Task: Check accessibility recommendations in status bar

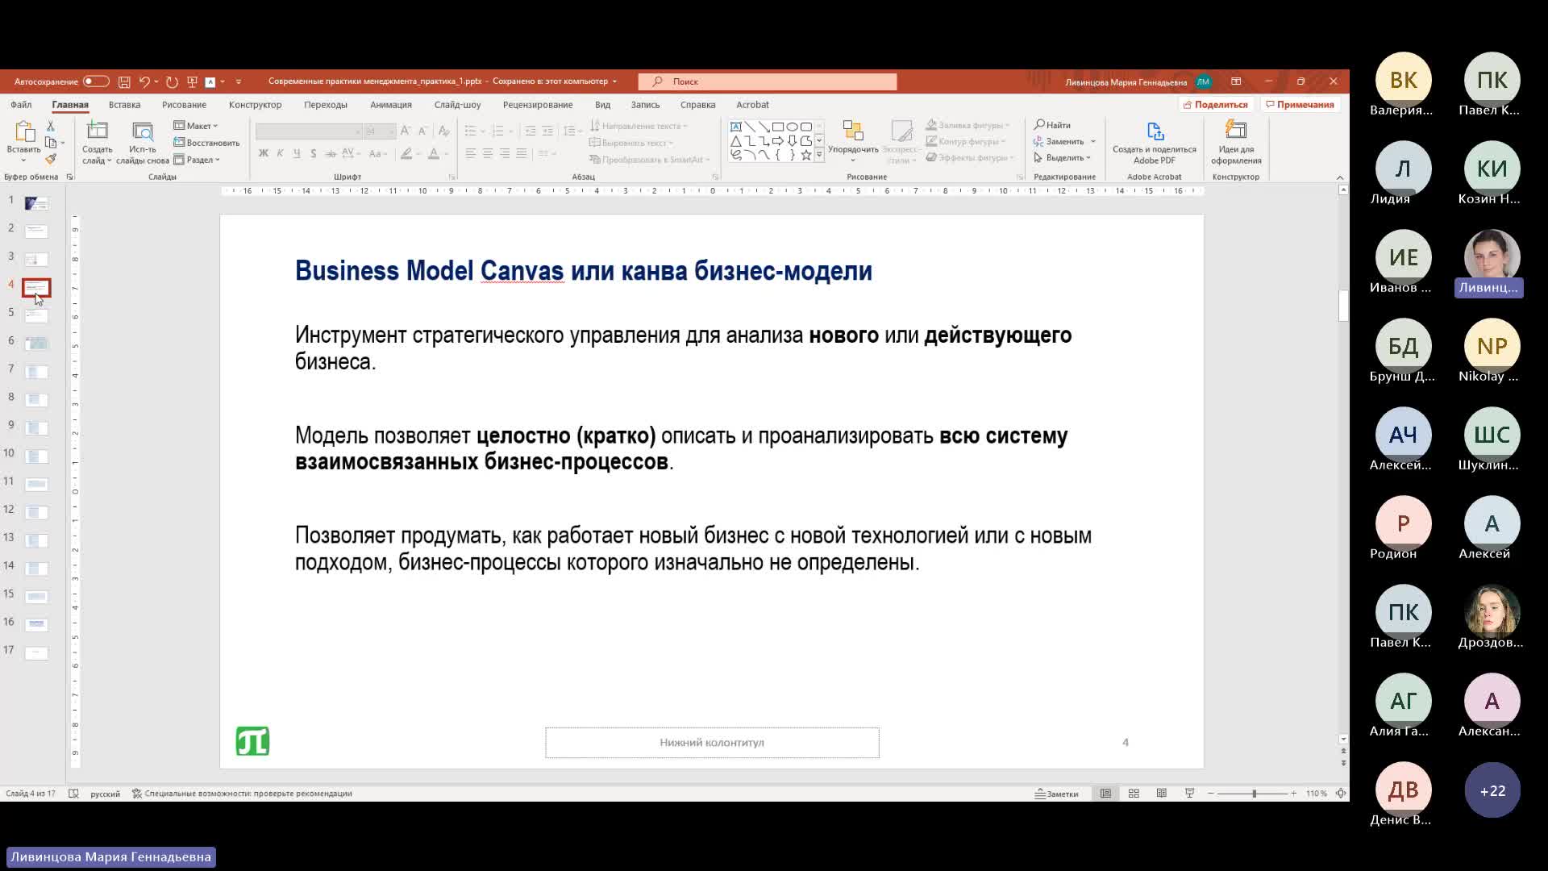Action: tap(242, 794)
